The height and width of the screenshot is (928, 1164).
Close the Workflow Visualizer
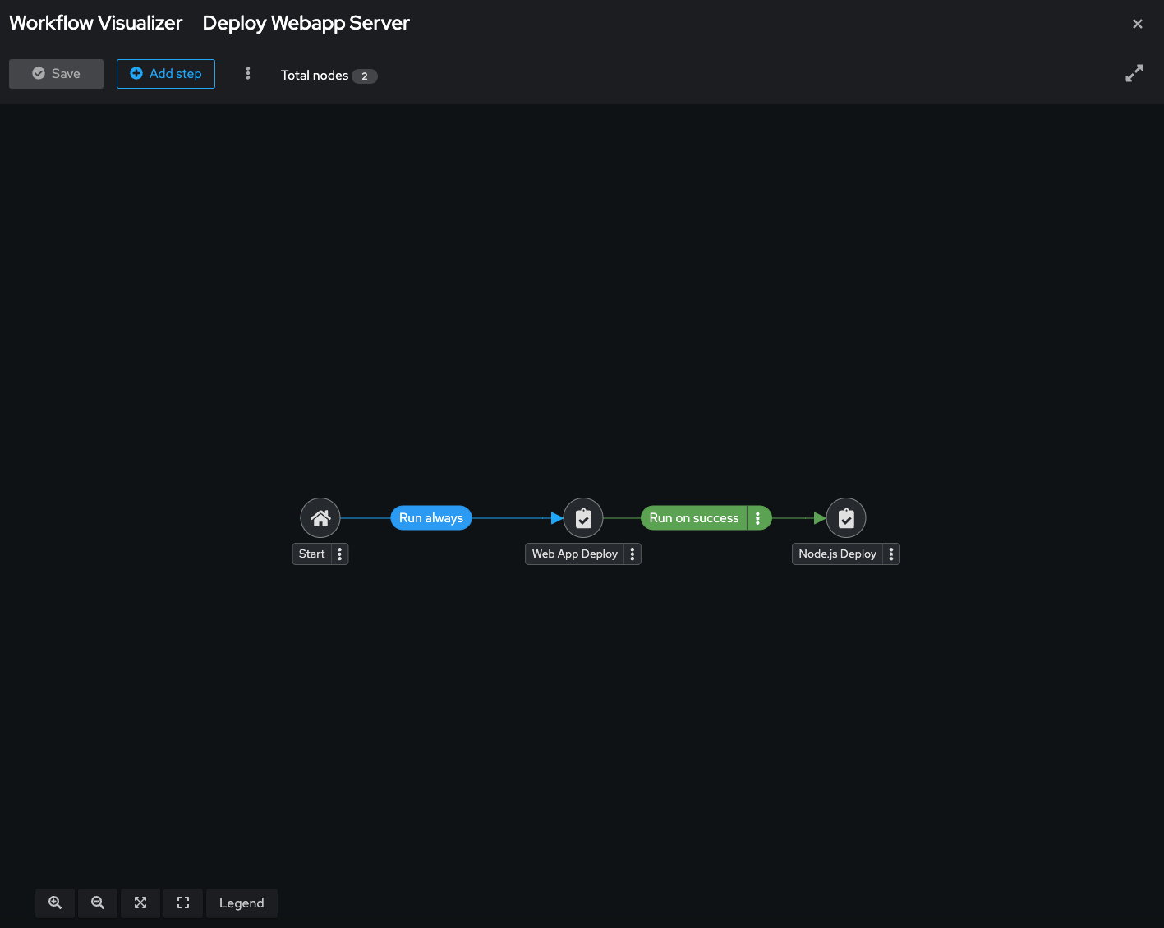(1138, 24)
